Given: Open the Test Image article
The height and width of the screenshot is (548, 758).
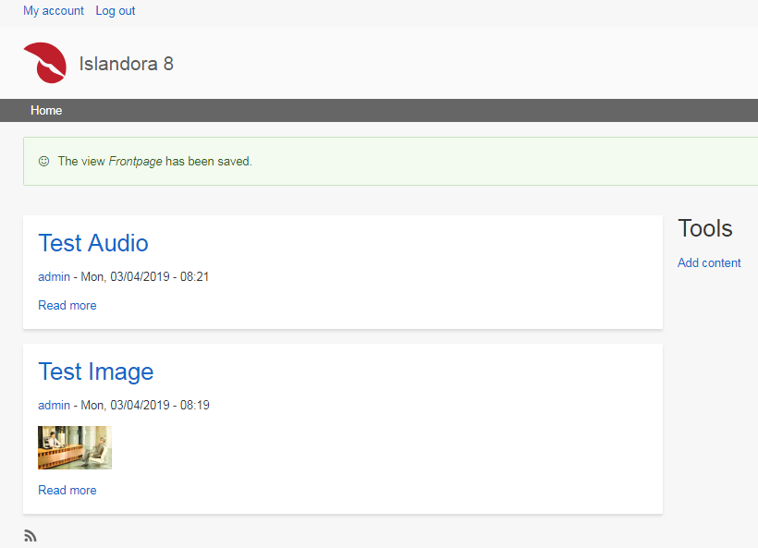Looking at the screenshot, I should [95, 371].
